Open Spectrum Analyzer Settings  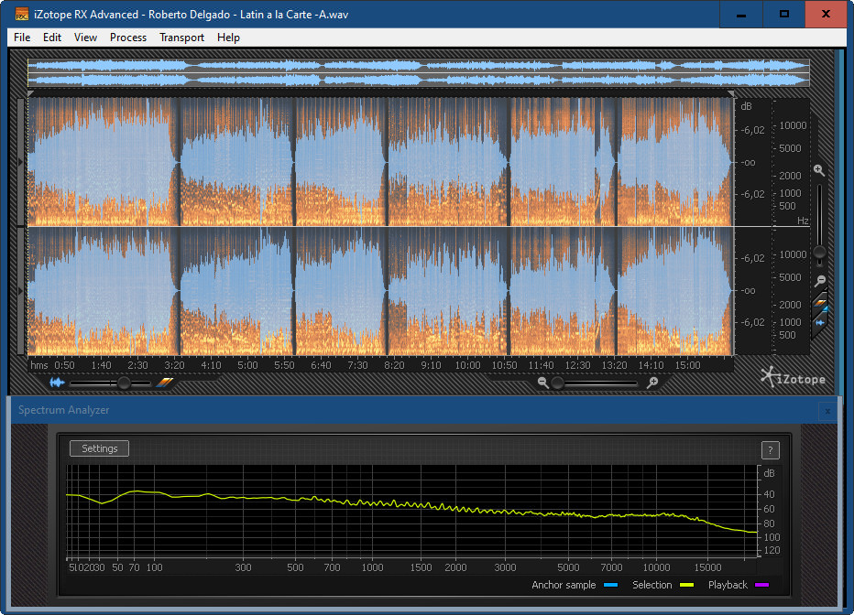pyautogui.click(x=100, y=448)
